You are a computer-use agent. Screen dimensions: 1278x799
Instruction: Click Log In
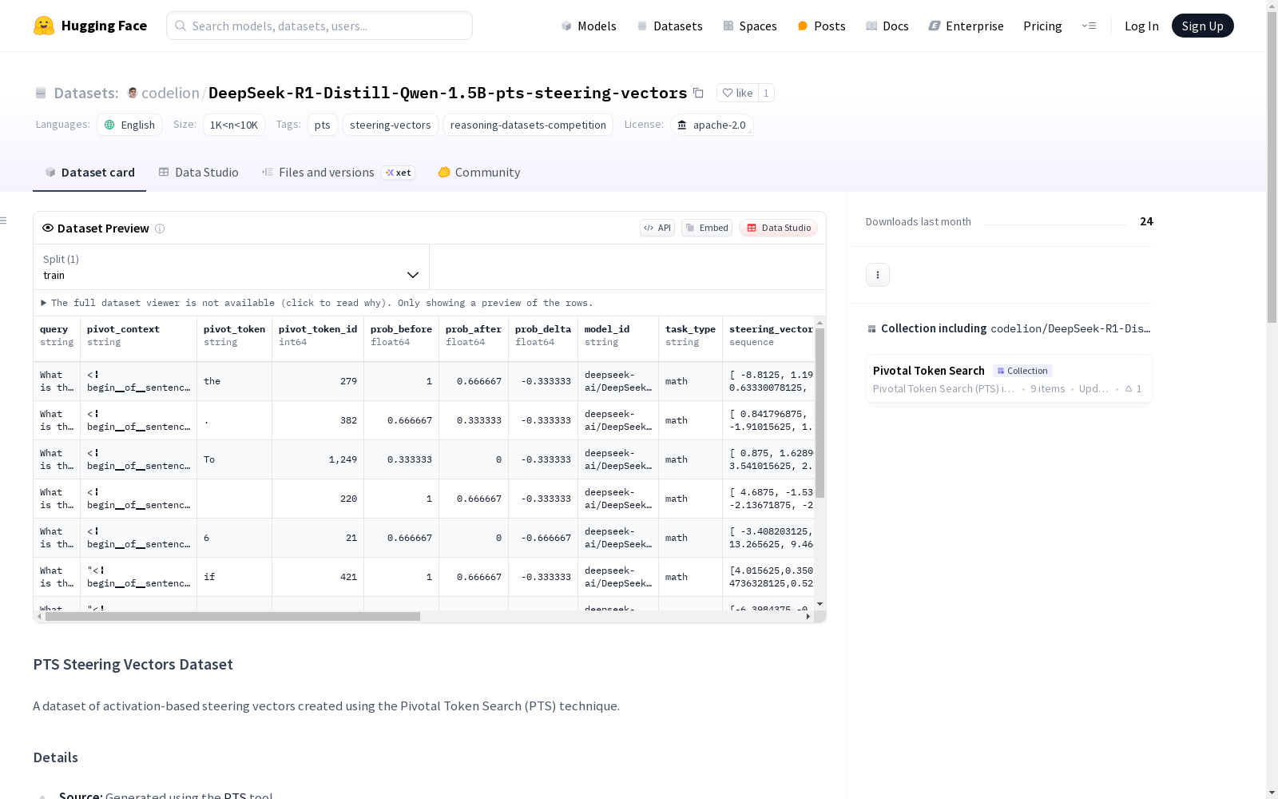pos(1141,26)
